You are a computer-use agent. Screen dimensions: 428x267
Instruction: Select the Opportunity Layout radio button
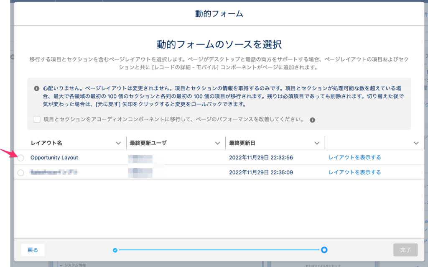point(20,158)
